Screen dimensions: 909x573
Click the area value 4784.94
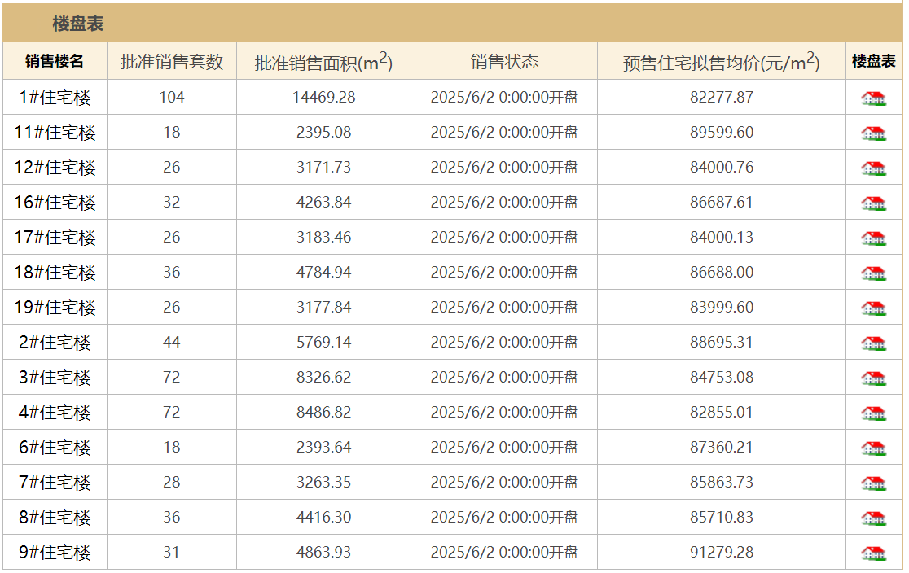(x=323, y=273)
